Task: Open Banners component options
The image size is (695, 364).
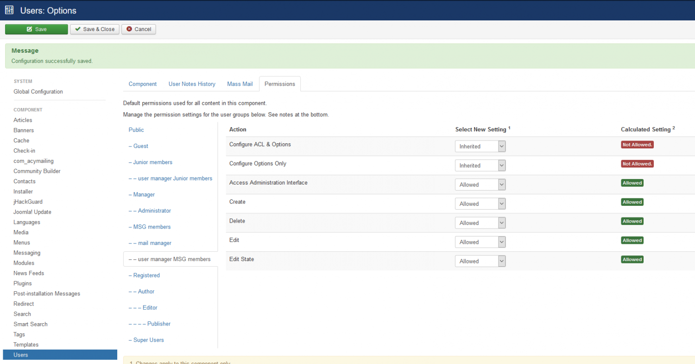Action: tap(24, 130)
